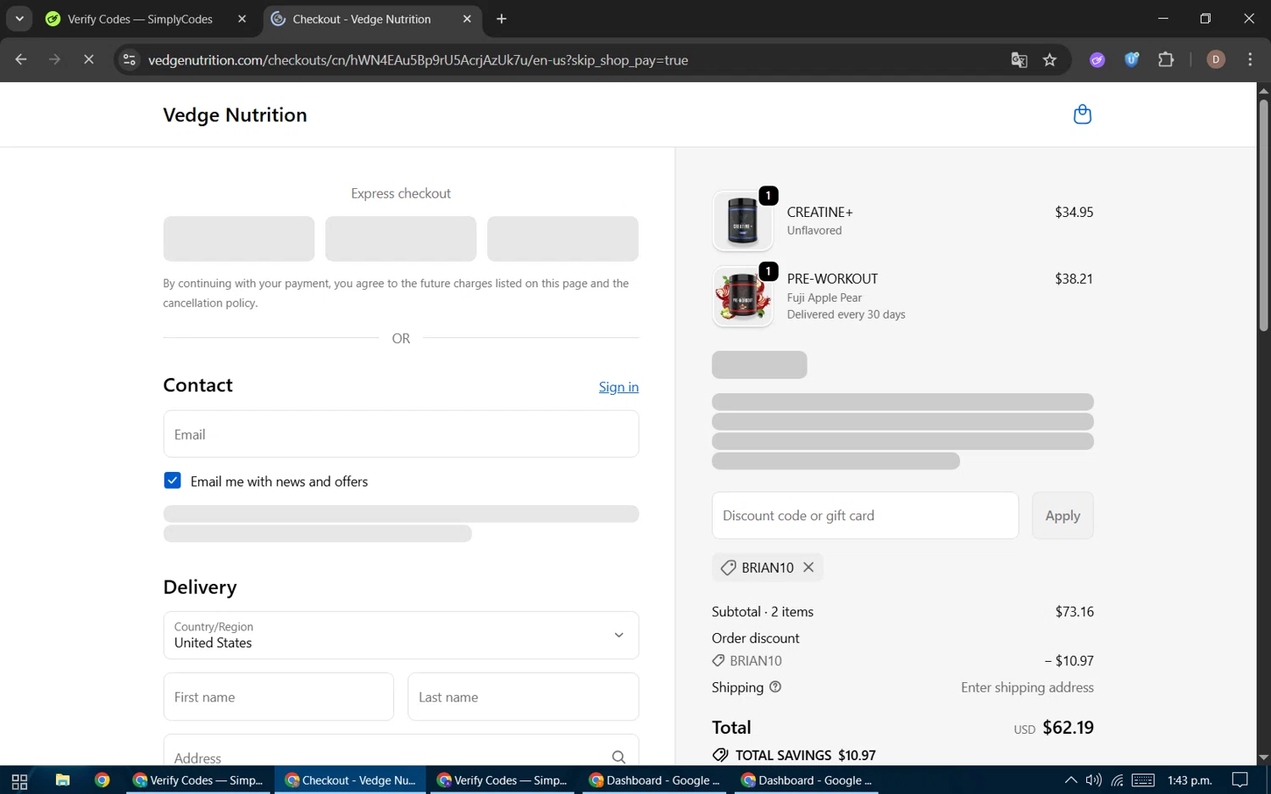Click the First name field
The image size is (1271, 794).
[278, 697]
